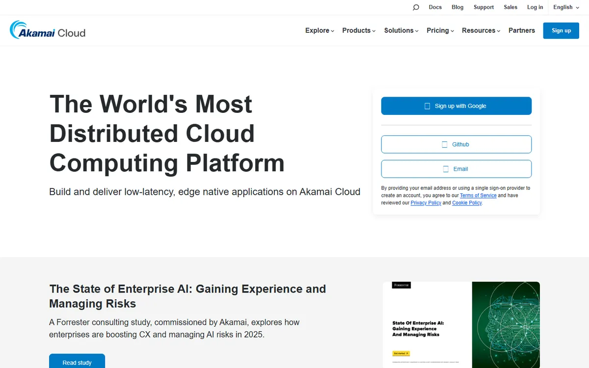Image resolution: width=589 pixels, height=368 pixels.
Task: Click the Read study button
Action: (77, 362)
